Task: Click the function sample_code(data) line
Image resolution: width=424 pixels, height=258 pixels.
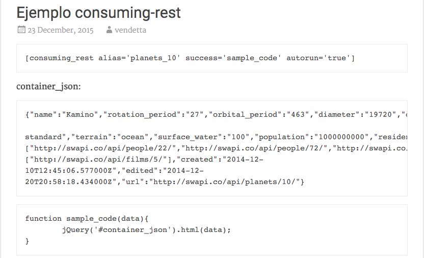Action: pyautogui.click(x=87, y=219)
